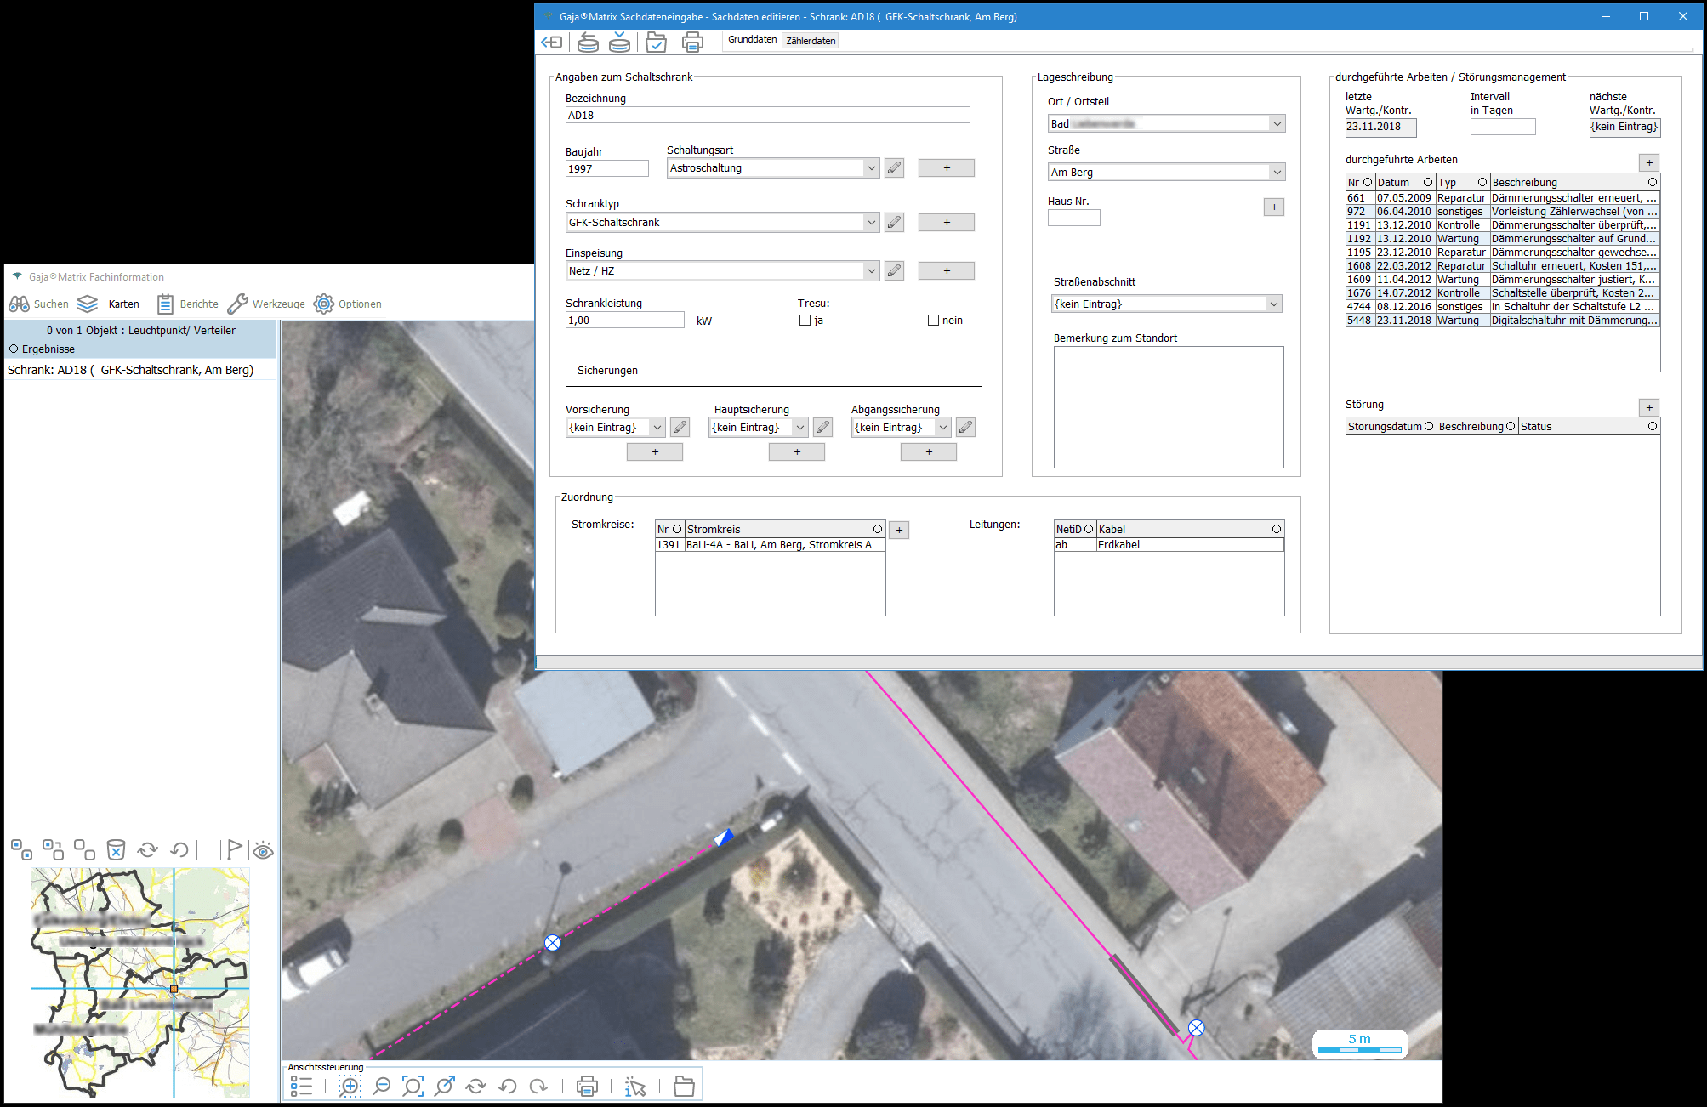The width and height of the screenshot is (1707, 1107).
Task: Expand the Schranktyp dropdown
Action: (870, 223)
